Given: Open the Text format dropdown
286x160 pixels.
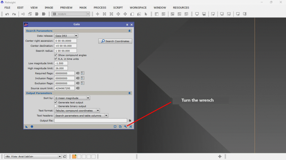Looking at the screenshot, I should coord(77,111).
